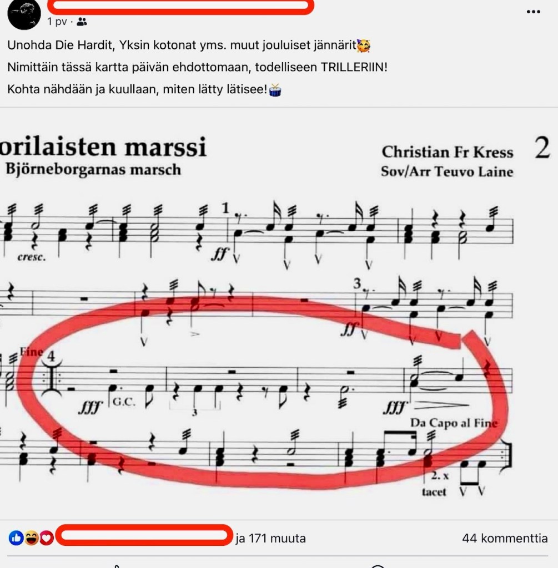Image resolution: width=558 pixels, height=568 pixels.
Task: Click the page number 2 on the sheet
Action: [542, 148]
